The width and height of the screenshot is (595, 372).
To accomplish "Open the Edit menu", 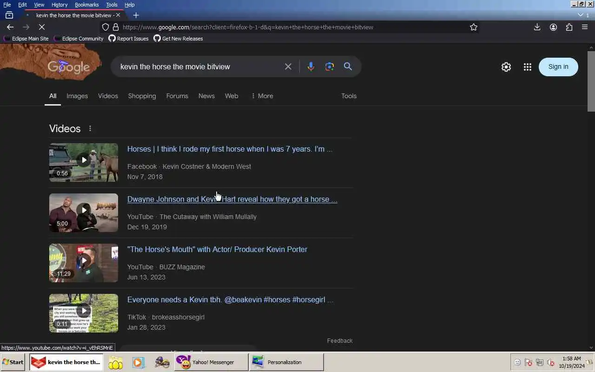I will pos(22,5).
